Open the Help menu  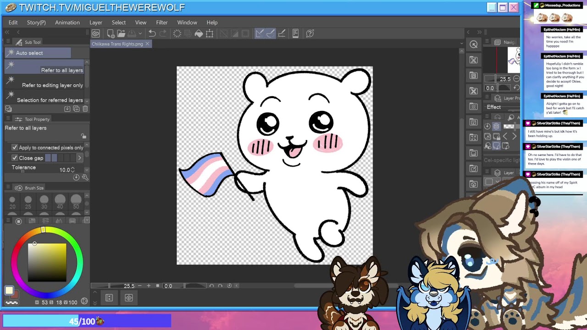pyautogui.click(x=212, y=22)
